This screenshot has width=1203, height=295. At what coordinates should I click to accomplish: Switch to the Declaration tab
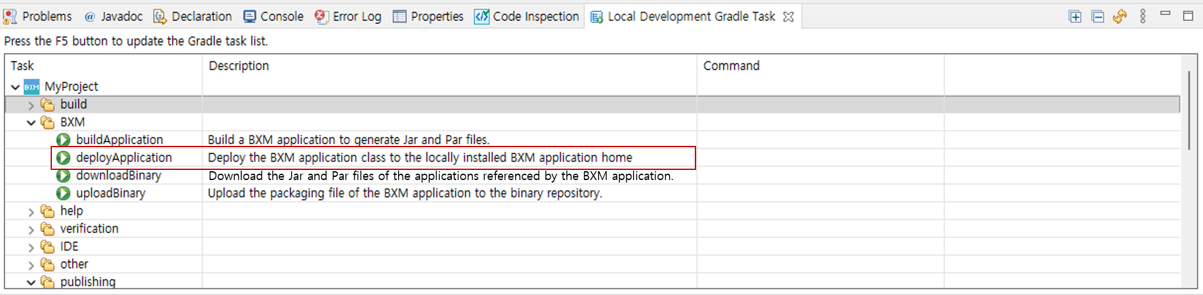point(193,16)
